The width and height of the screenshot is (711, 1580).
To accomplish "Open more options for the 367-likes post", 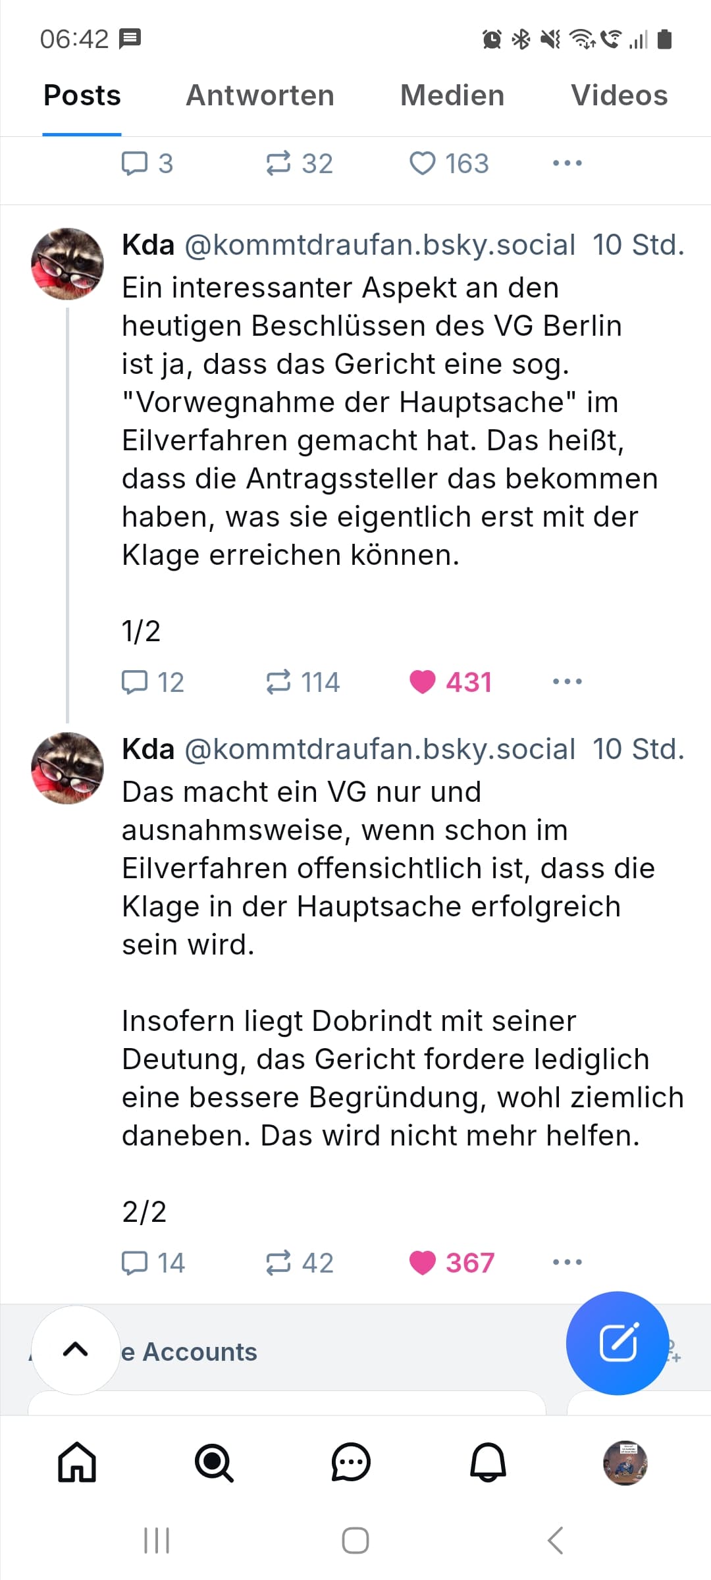I will click(567, 1262).
